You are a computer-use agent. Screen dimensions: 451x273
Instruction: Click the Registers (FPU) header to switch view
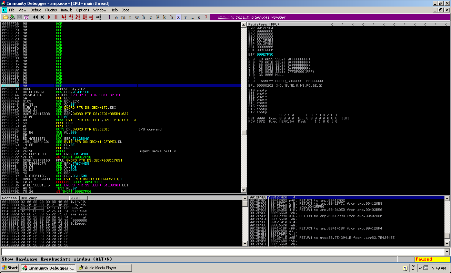click(264, 25)
